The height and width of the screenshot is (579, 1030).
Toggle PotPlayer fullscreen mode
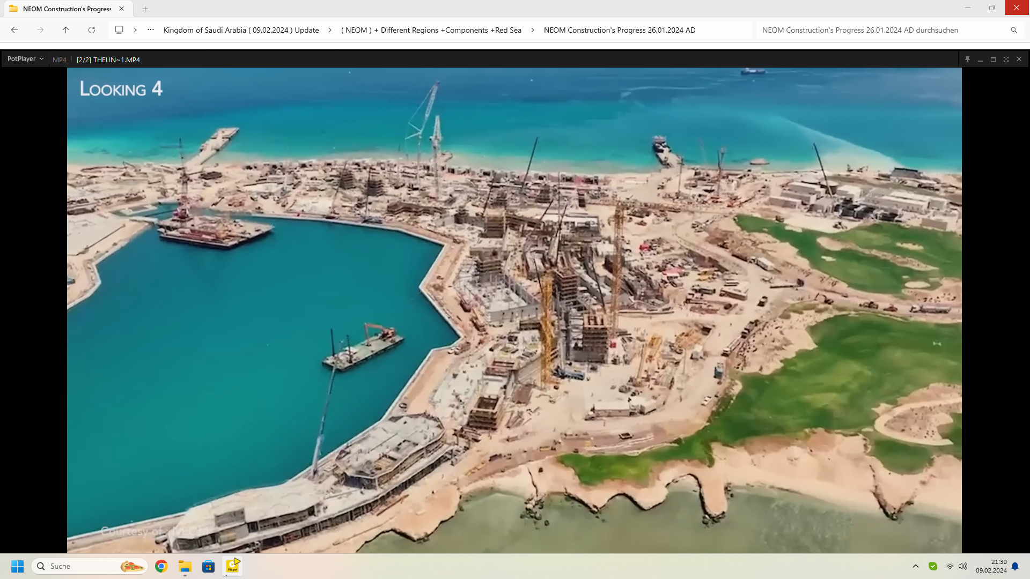(1006, 60)
